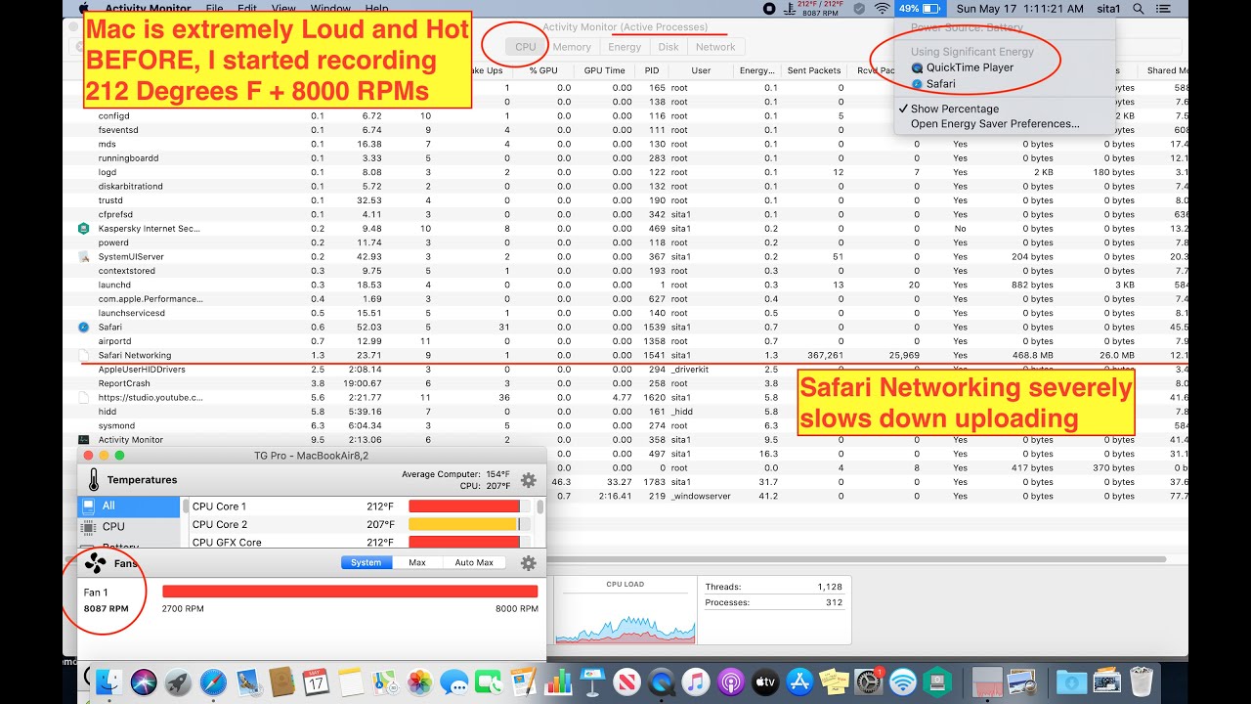Open Launchpad from the Dock
Image resolution: width=1251 pixels, height=704 pixels.
pos(179,682)
